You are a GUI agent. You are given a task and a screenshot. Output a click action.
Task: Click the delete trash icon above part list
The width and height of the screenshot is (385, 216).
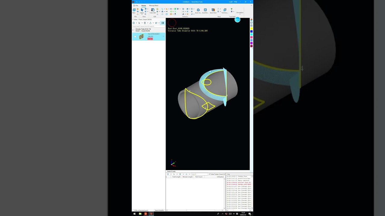pos(145,23)
